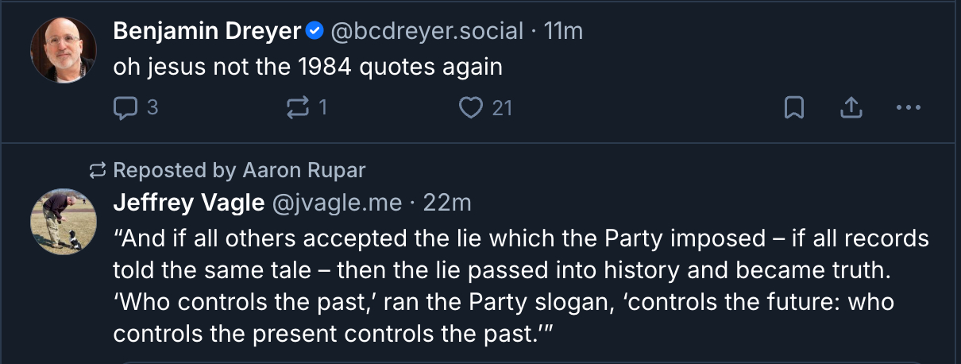The image size is (961, 364).
Task: Click the blue verified badge beside Benjamin Dreyer
Action: tap(315, 32)
